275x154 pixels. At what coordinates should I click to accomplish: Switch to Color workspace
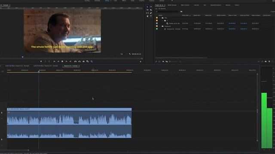pos(116,1)
